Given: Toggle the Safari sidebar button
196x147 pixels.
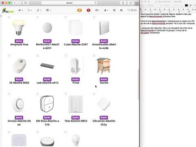Looking at the screenshot, I should 26,3.
